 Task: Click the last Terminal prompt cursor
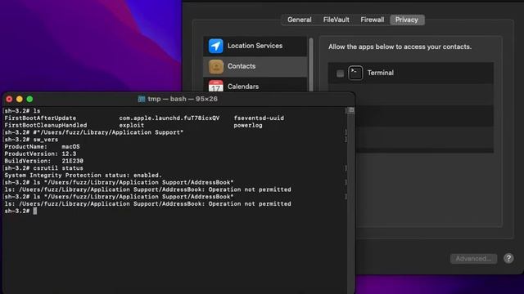coord(35,211)
